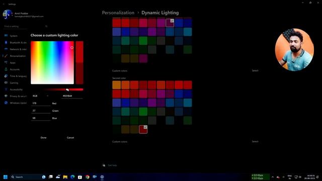
Task: Click the red color preview bar
Action: [79, 62]
